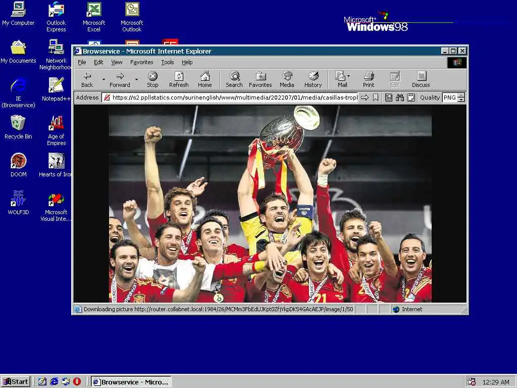517x388 pixels.
Task: Click the Go arrow next to the address
Action: [365, 98]
